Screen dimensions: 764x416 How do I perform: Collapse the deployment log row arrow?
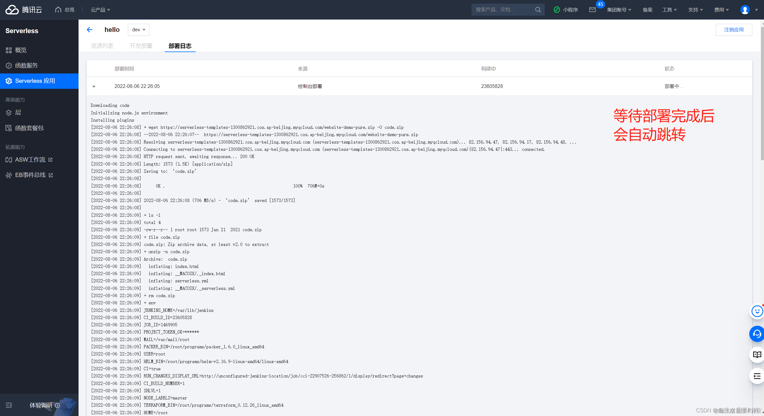pos(94,86)
